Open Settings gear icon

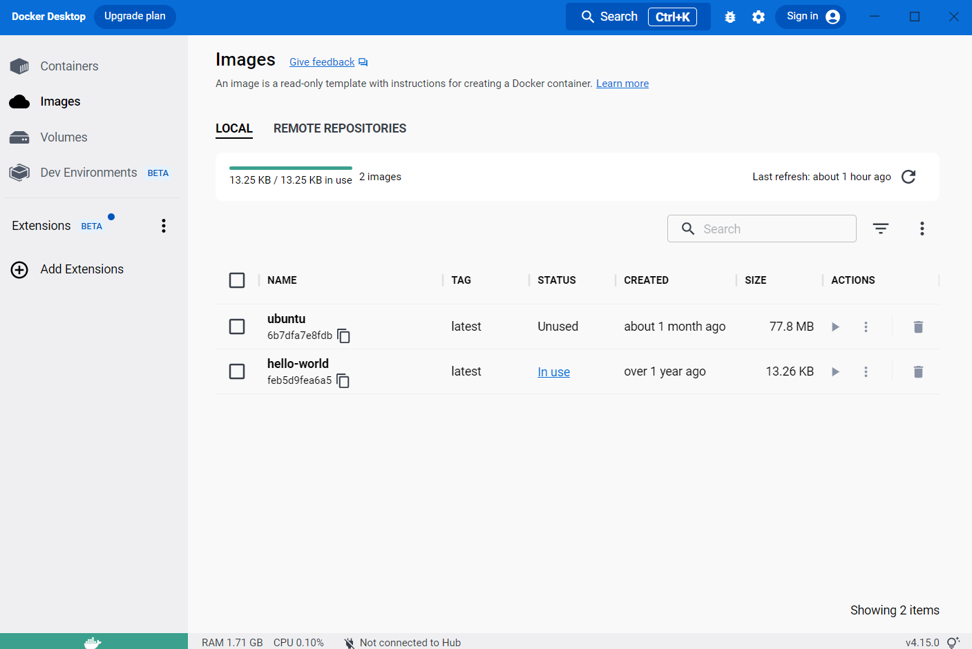[x=759, y=17]
